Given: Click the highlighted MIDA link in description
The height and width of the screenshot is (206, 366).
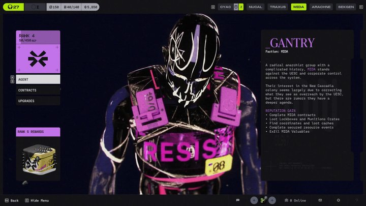Looking at the screenshot, I should pos(312,69).
